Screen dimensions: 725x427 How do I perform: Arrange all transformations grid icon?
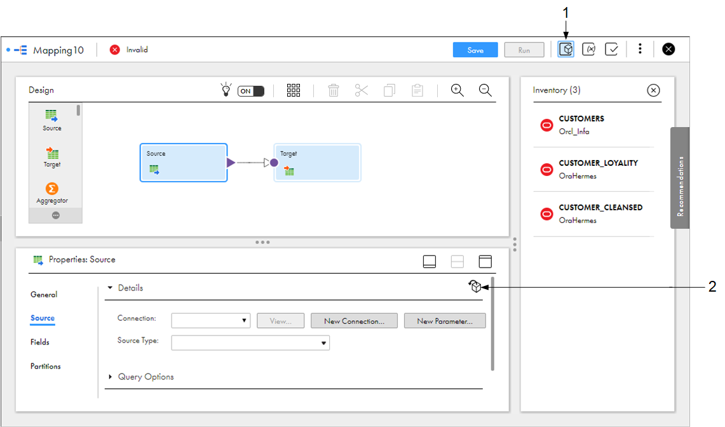click(293, 90)
